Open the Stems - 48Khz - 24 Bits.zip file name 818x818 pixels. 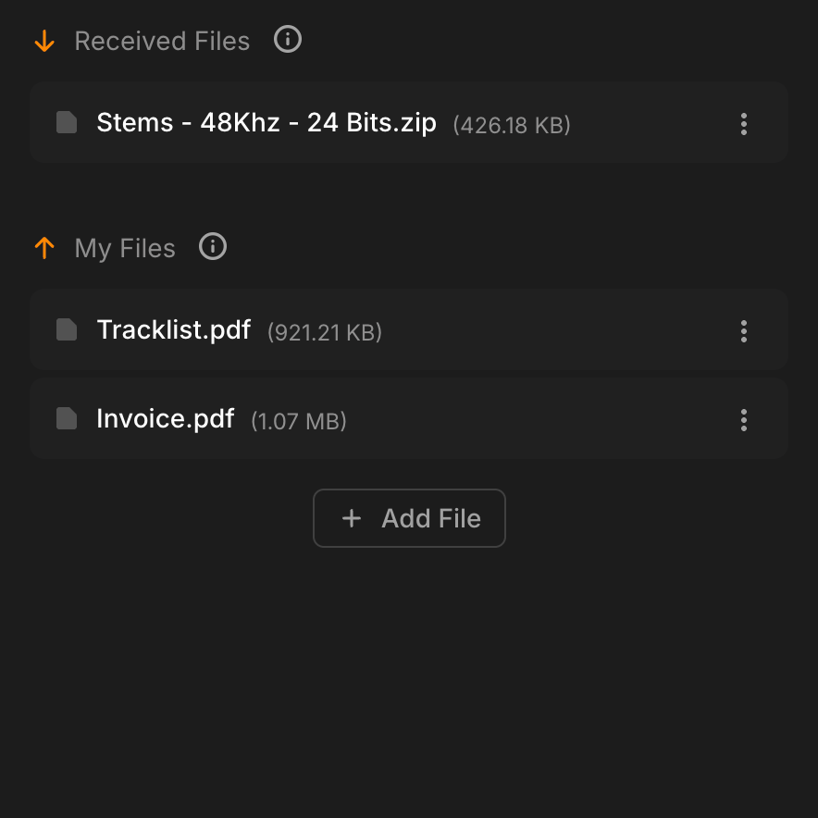click(266, 123)
